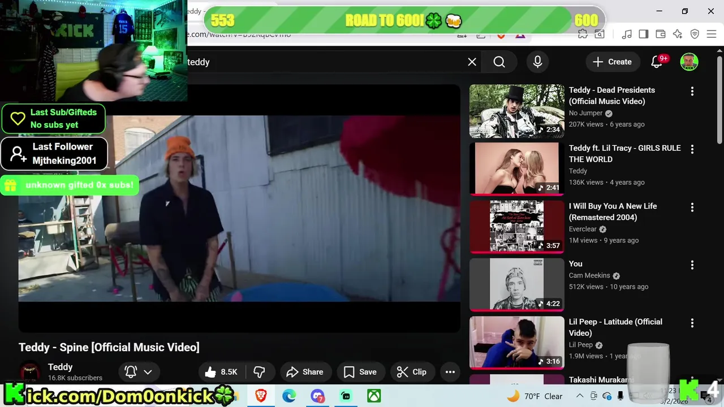Screen dimensions: 724x407
Task: Like the video with thumbs up
Action: coord(222,372)
